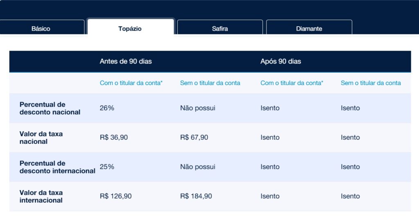Click the 25% international discount value
The width and height of the screenshot is (419, 224).
pyautogui.click(x=107, y=167)
